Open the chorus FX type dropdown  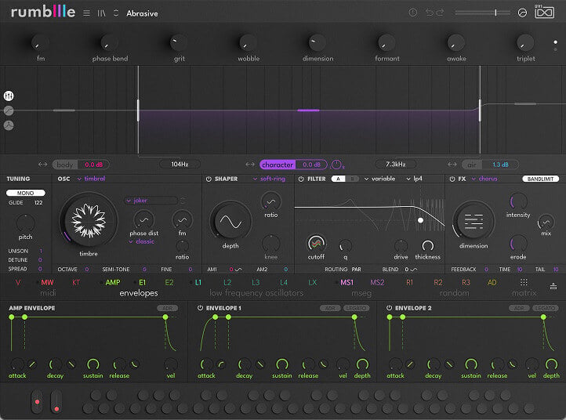pos(484,179)
